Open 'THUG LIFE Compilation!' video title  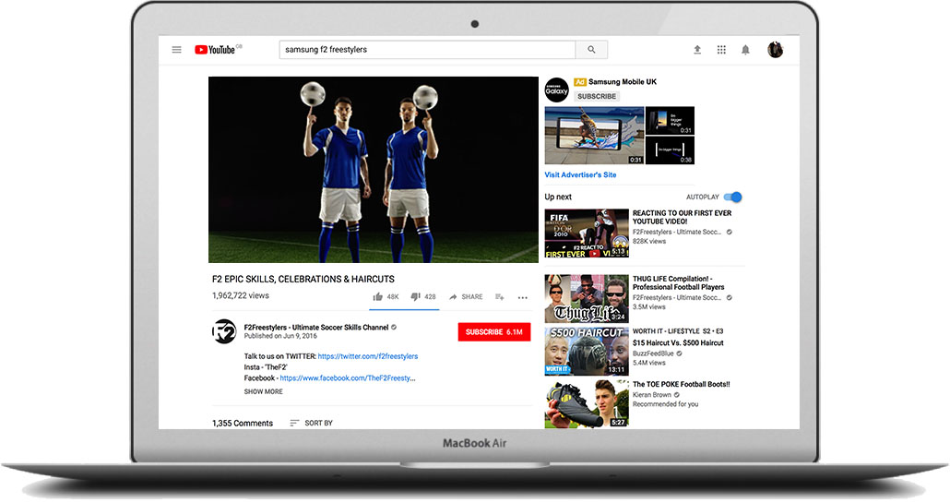[x=678, y=283]
